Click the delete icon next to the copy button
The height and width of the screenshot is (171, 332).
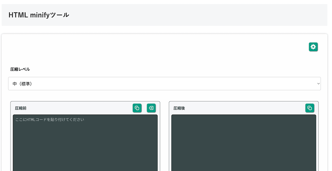point(151,108)
